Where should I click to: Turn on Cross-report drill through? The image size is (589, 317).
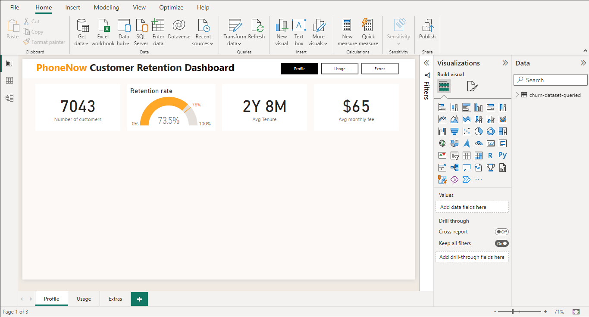(x=502, y=232)
